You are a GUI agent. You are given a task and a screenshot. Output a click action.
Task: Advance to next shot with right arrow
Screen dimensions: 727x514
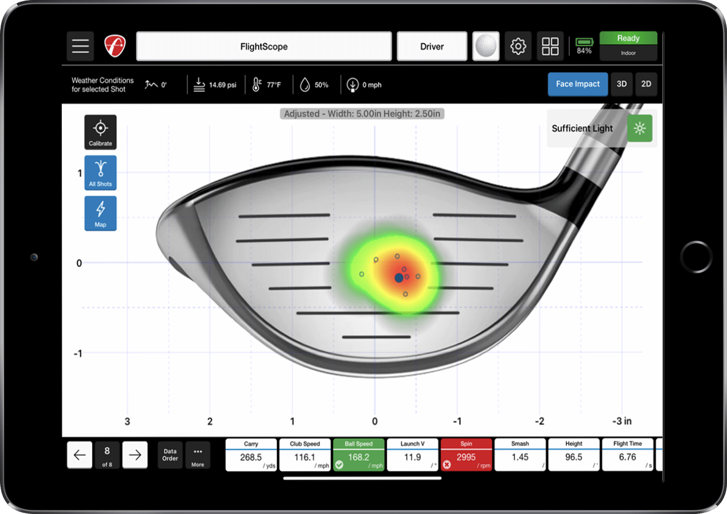135,455
